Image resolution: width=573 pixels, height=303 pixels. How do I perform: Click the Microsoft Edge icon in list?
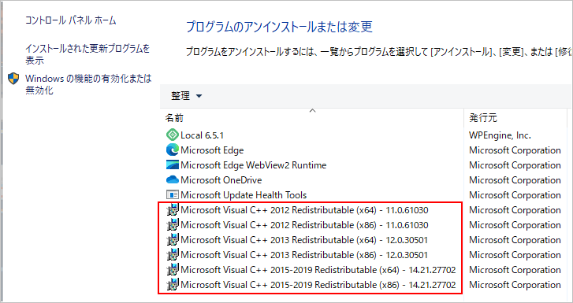coord(172,150)
